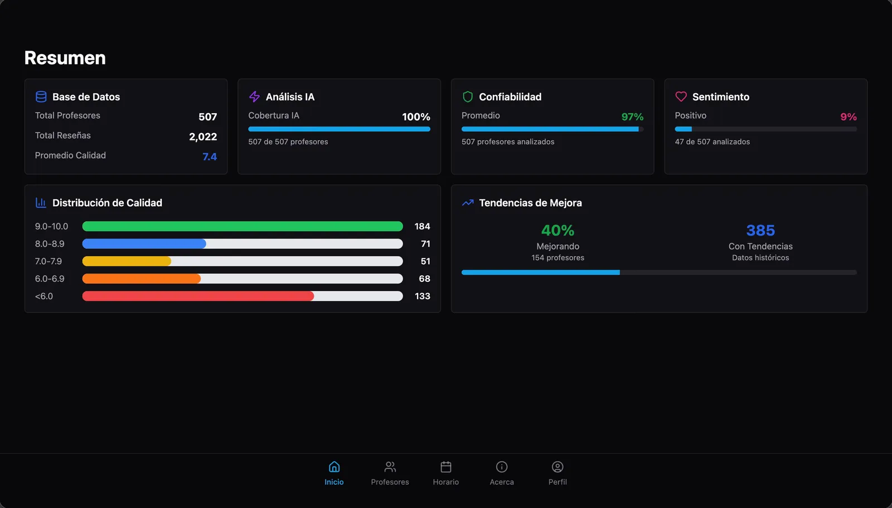The width and height of the screenshot is (892, 508).
Task: Click the Cobertura IA progress bar
Action: pos(339,129)
